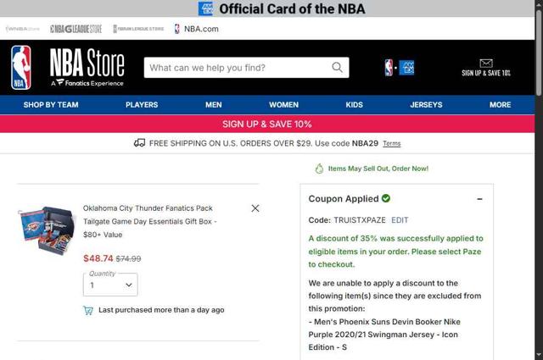Open the Oklahoma City Thunder Fanatics Pack title
This screenshot has height=360, width=543.
pos(149,221)
